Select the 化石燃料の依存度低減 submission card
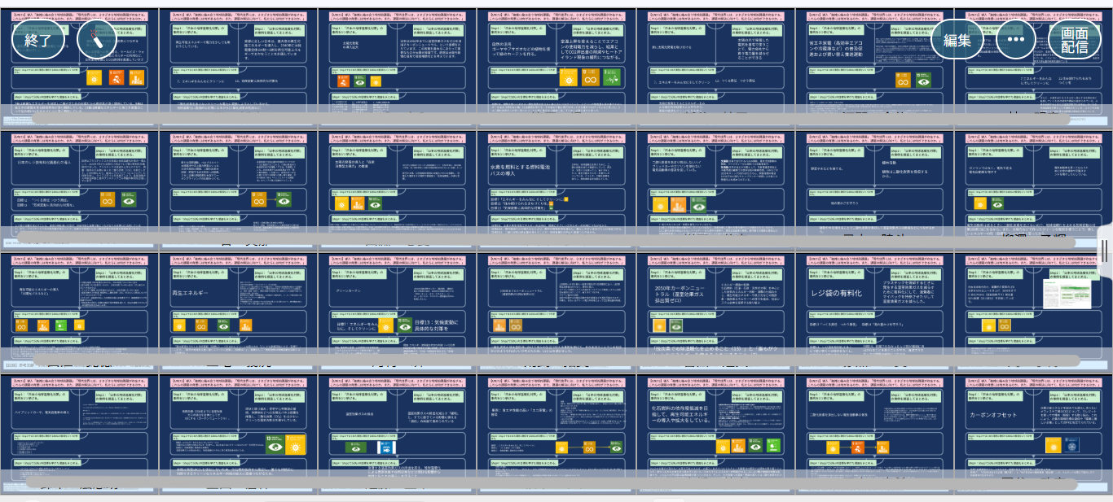The width and height of the screenshot is (1113, 502). click(715, 433)
